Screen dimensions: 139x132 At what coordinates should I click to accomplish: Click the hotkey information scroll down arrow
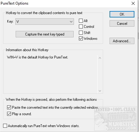(100, 91)
